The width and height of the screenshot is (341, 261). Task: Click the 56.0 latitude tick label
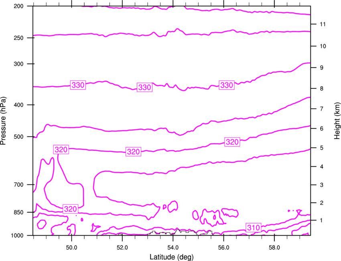(x=223, y=248)
